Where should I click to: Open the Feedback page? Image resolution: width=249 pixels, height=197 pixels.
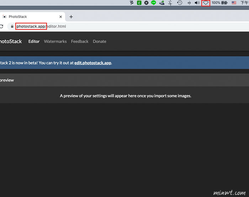click(x=80, y=42)
